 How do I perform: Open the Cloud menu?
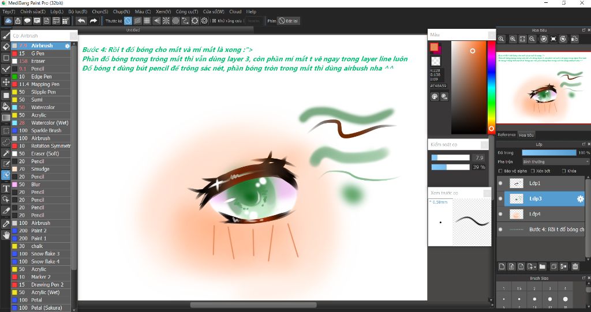tap(235, 12)
